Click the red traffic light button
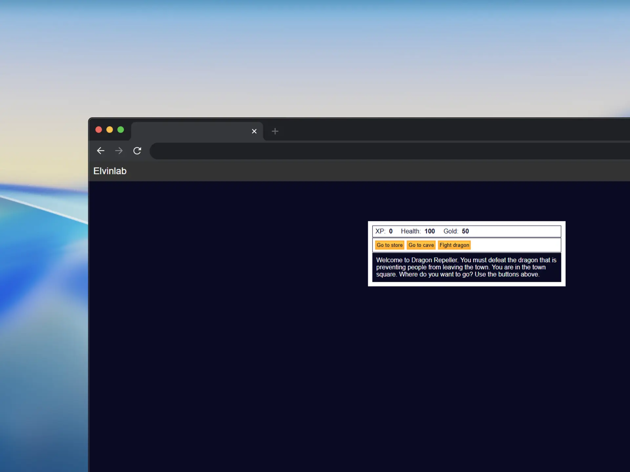This screenshot has height=472, width=630. coord(98,129)
